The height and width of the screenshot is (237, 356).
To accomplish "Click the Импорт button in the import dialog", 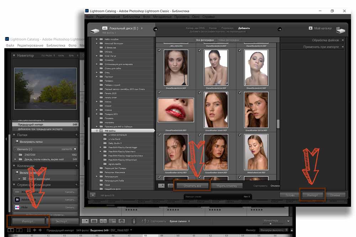I will (x=313, y=195).
